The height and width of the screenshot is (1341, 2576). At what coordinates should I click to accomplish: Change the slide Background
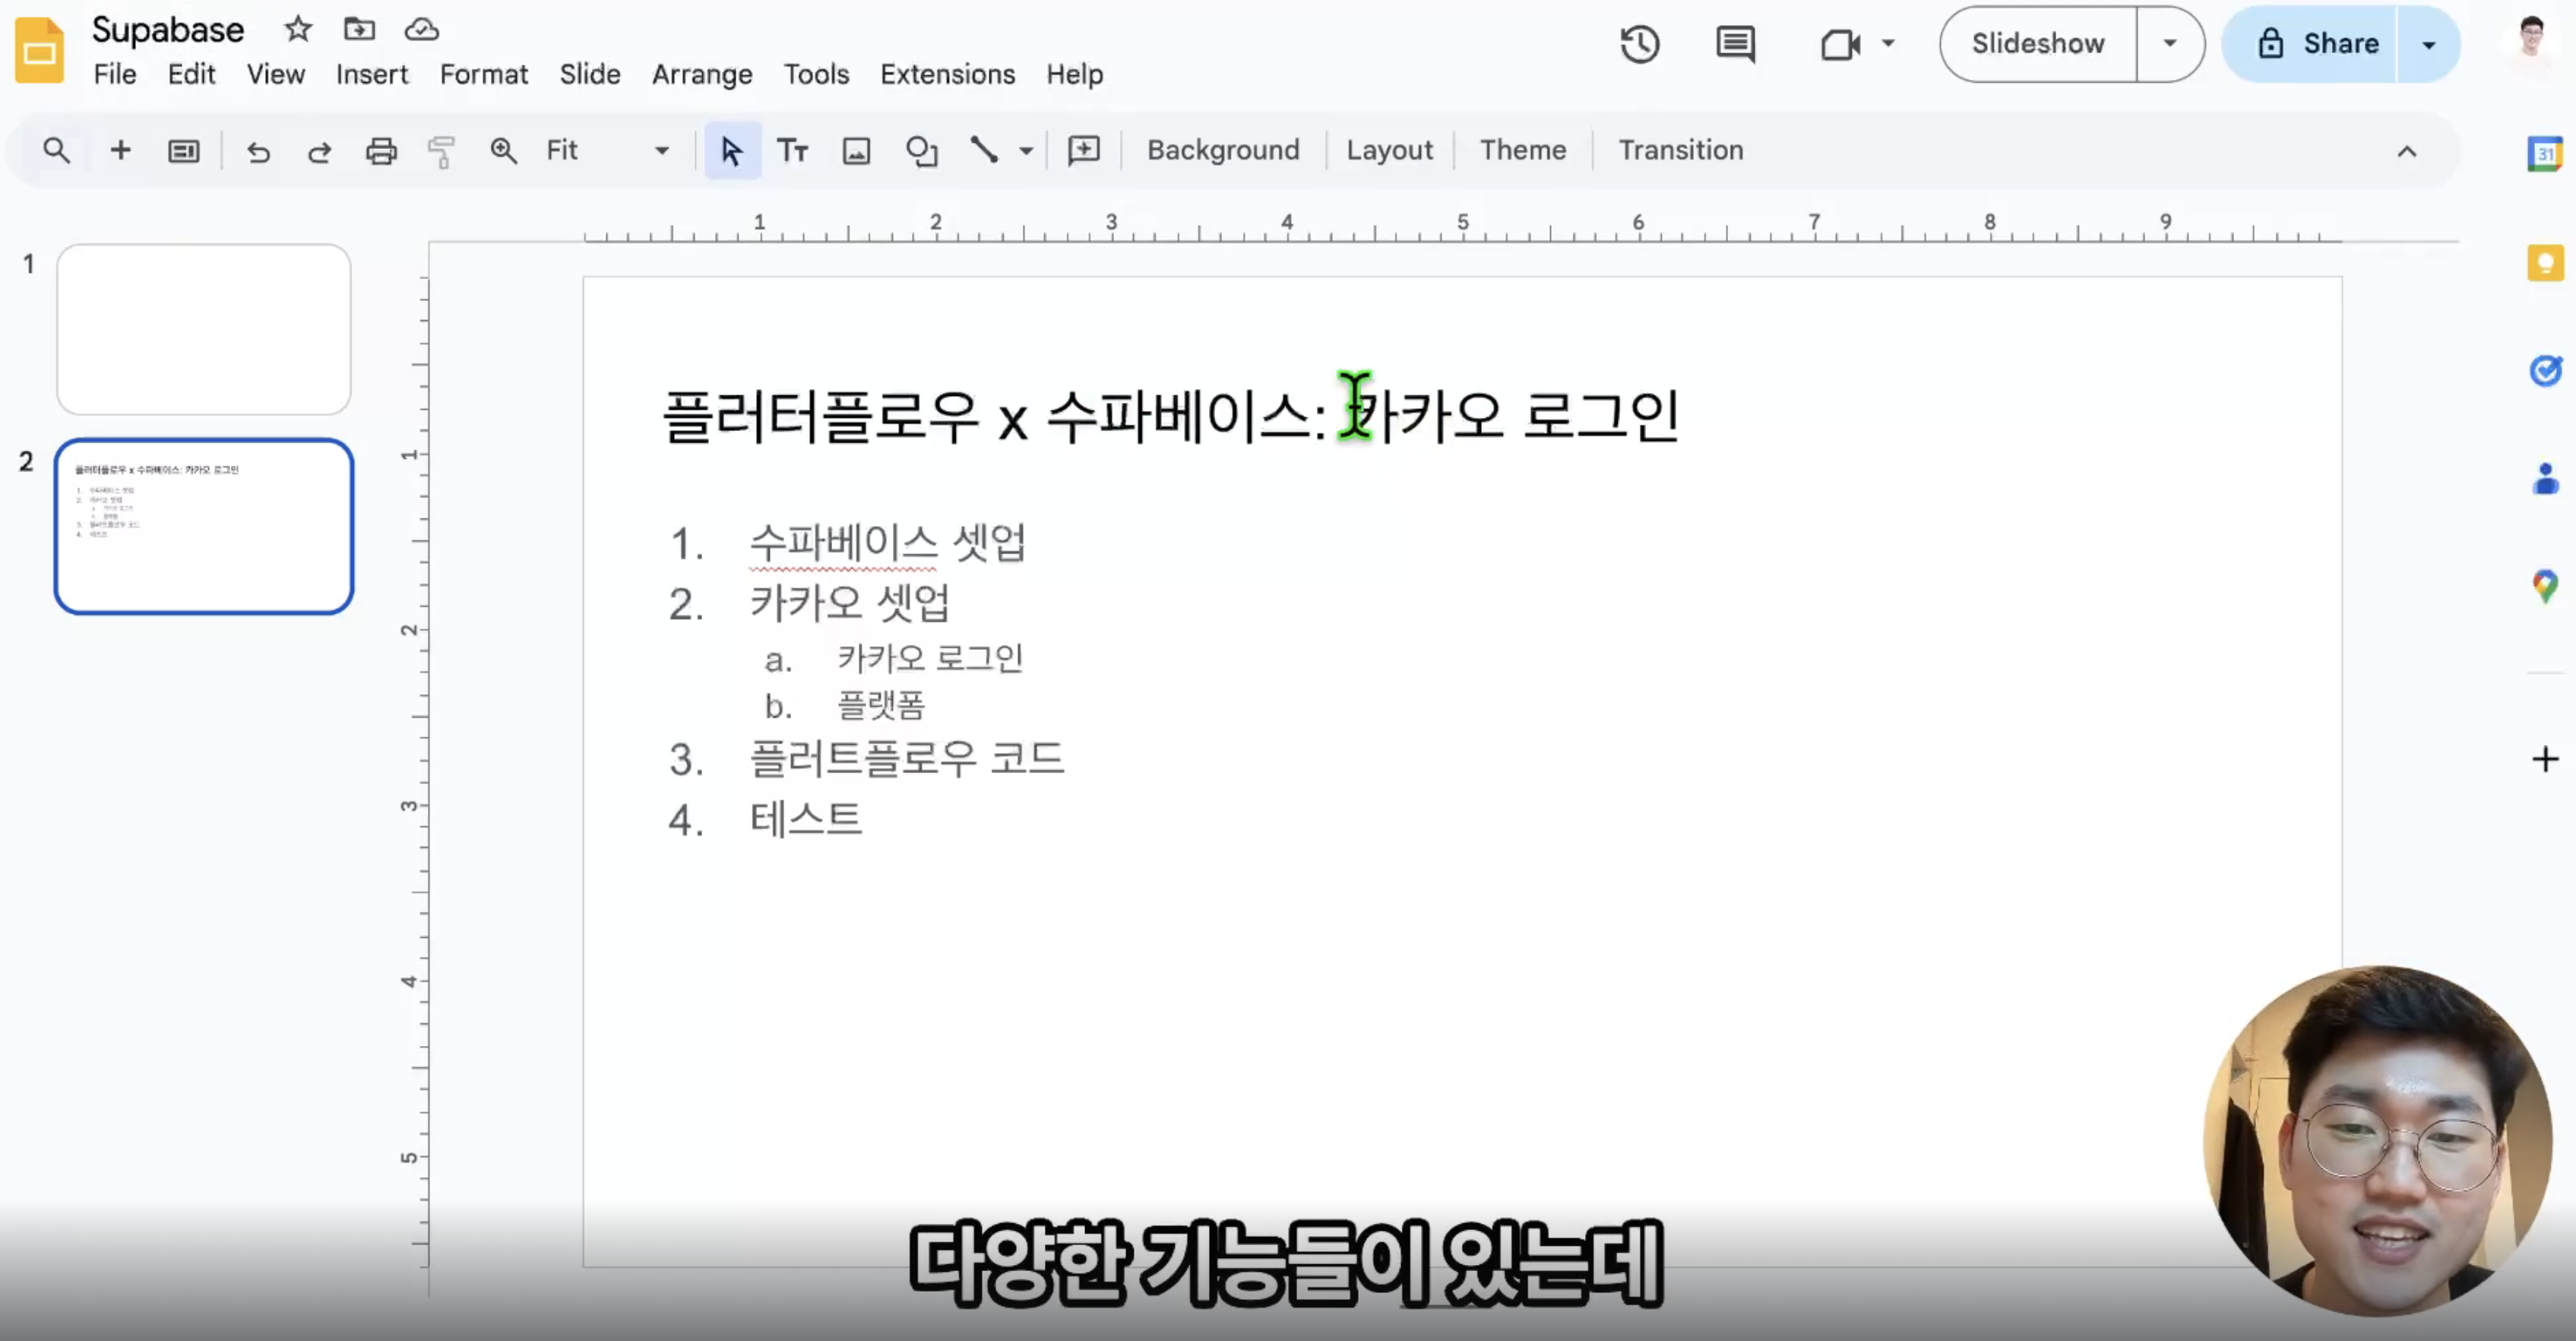coord(1223,150)
